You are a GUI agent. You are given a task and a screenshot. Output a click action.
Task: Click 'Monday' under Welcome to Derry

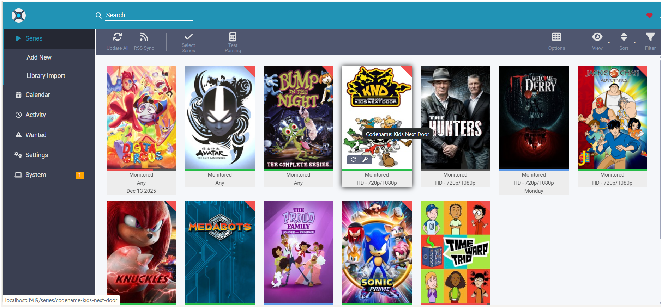pyautogui.click(x=534, y=191)
